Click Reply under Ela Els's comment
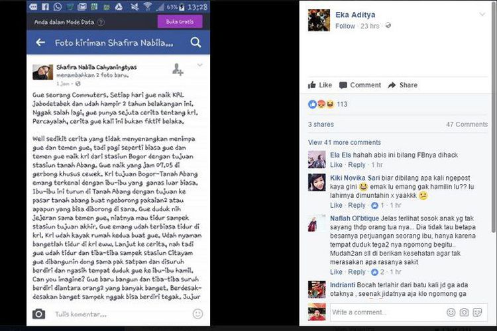Viewport: 497px width, 331px height. click(357, 165)
